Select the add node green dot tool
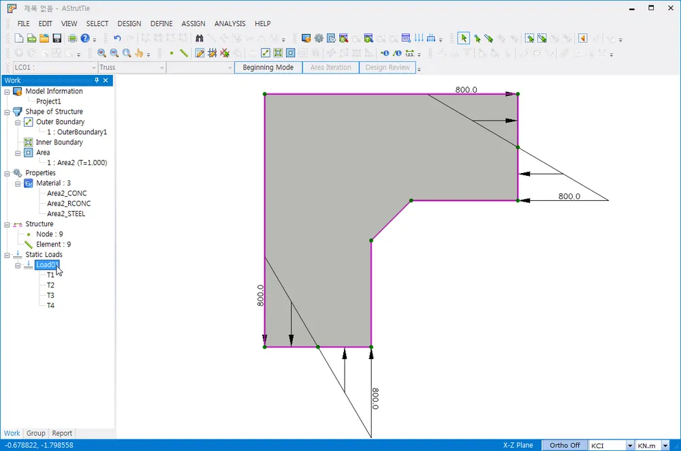Image resolution: width=681 pixels, height=451 pixels. coord(172,53)
